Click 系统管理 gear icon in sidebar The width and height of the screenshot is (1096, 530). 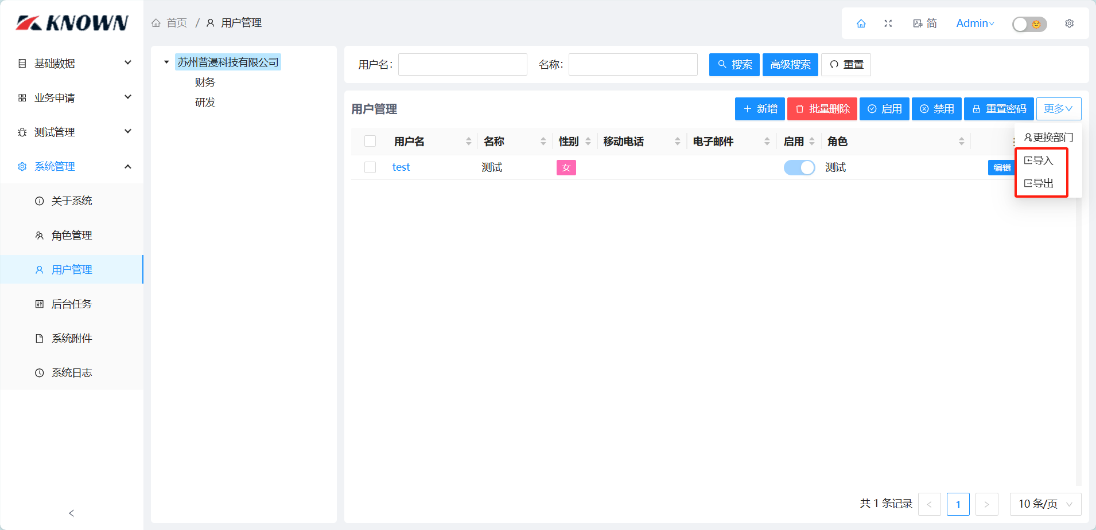(22, 167)
